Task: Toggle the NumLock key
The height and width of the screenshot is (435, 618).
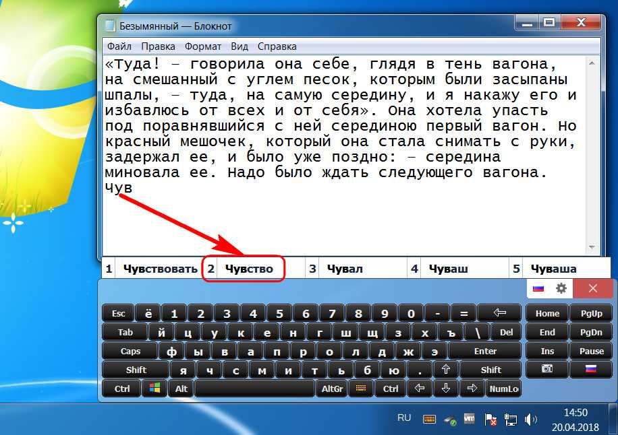Action: [x=504, y=389]
